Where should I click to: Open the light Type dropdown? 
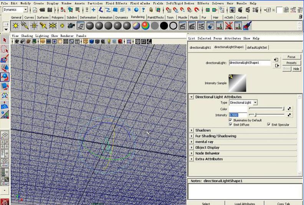click(x=255, y=102)
